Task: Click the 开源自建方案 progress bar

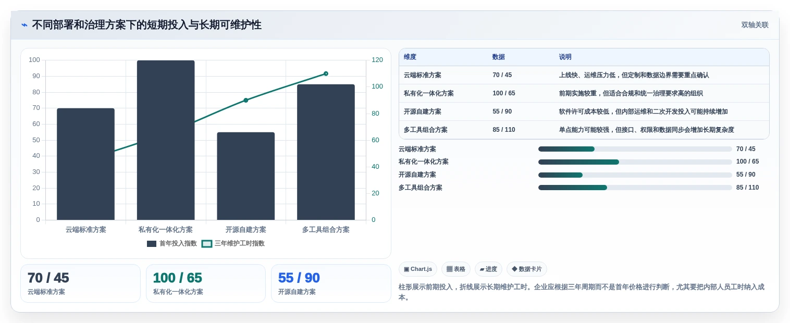Action: coord(635,175)
